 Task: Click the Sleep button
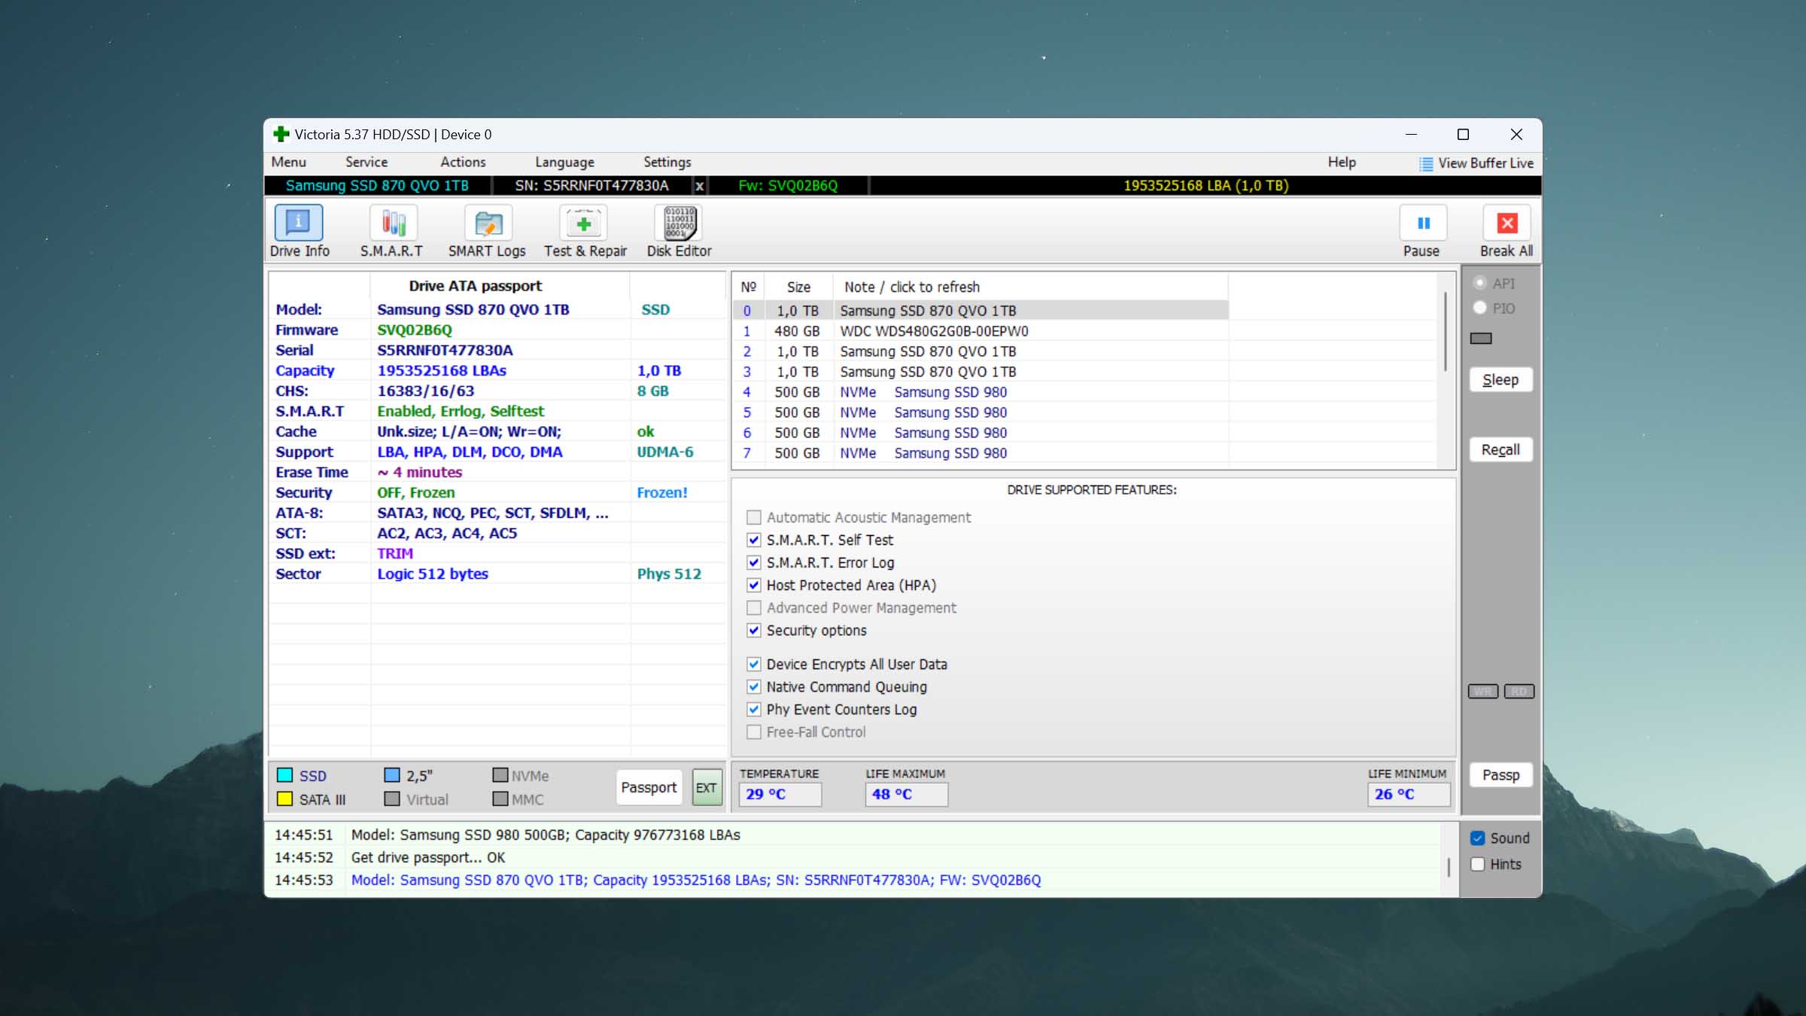(x=1500, y=380)
